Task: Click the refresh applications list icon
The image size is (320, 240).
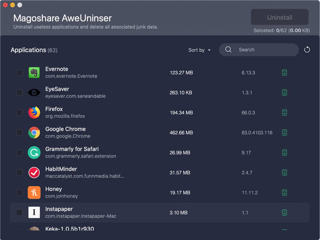Action: tap(307, 49)
